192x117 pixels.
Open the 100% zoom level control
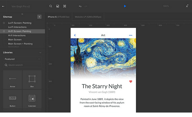[166, 6]
